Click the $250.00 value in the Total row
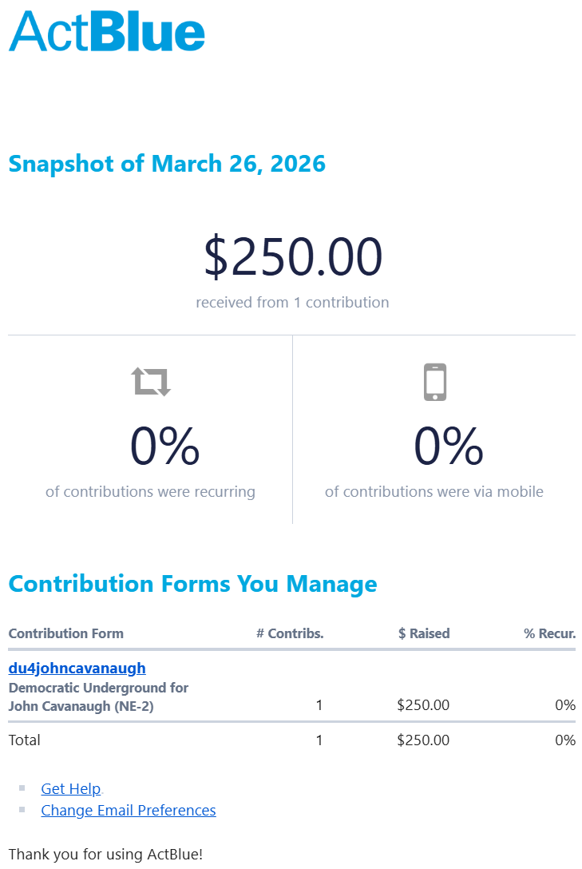Viewport: 582px width, 869px height. click(423, 740)
